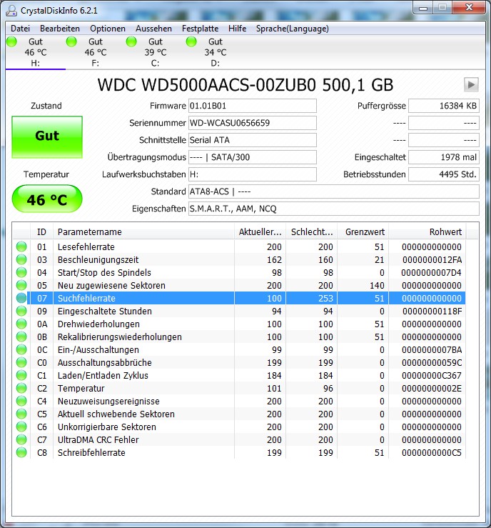Select the Suchfehlerrate parameter name

[86, 299]
